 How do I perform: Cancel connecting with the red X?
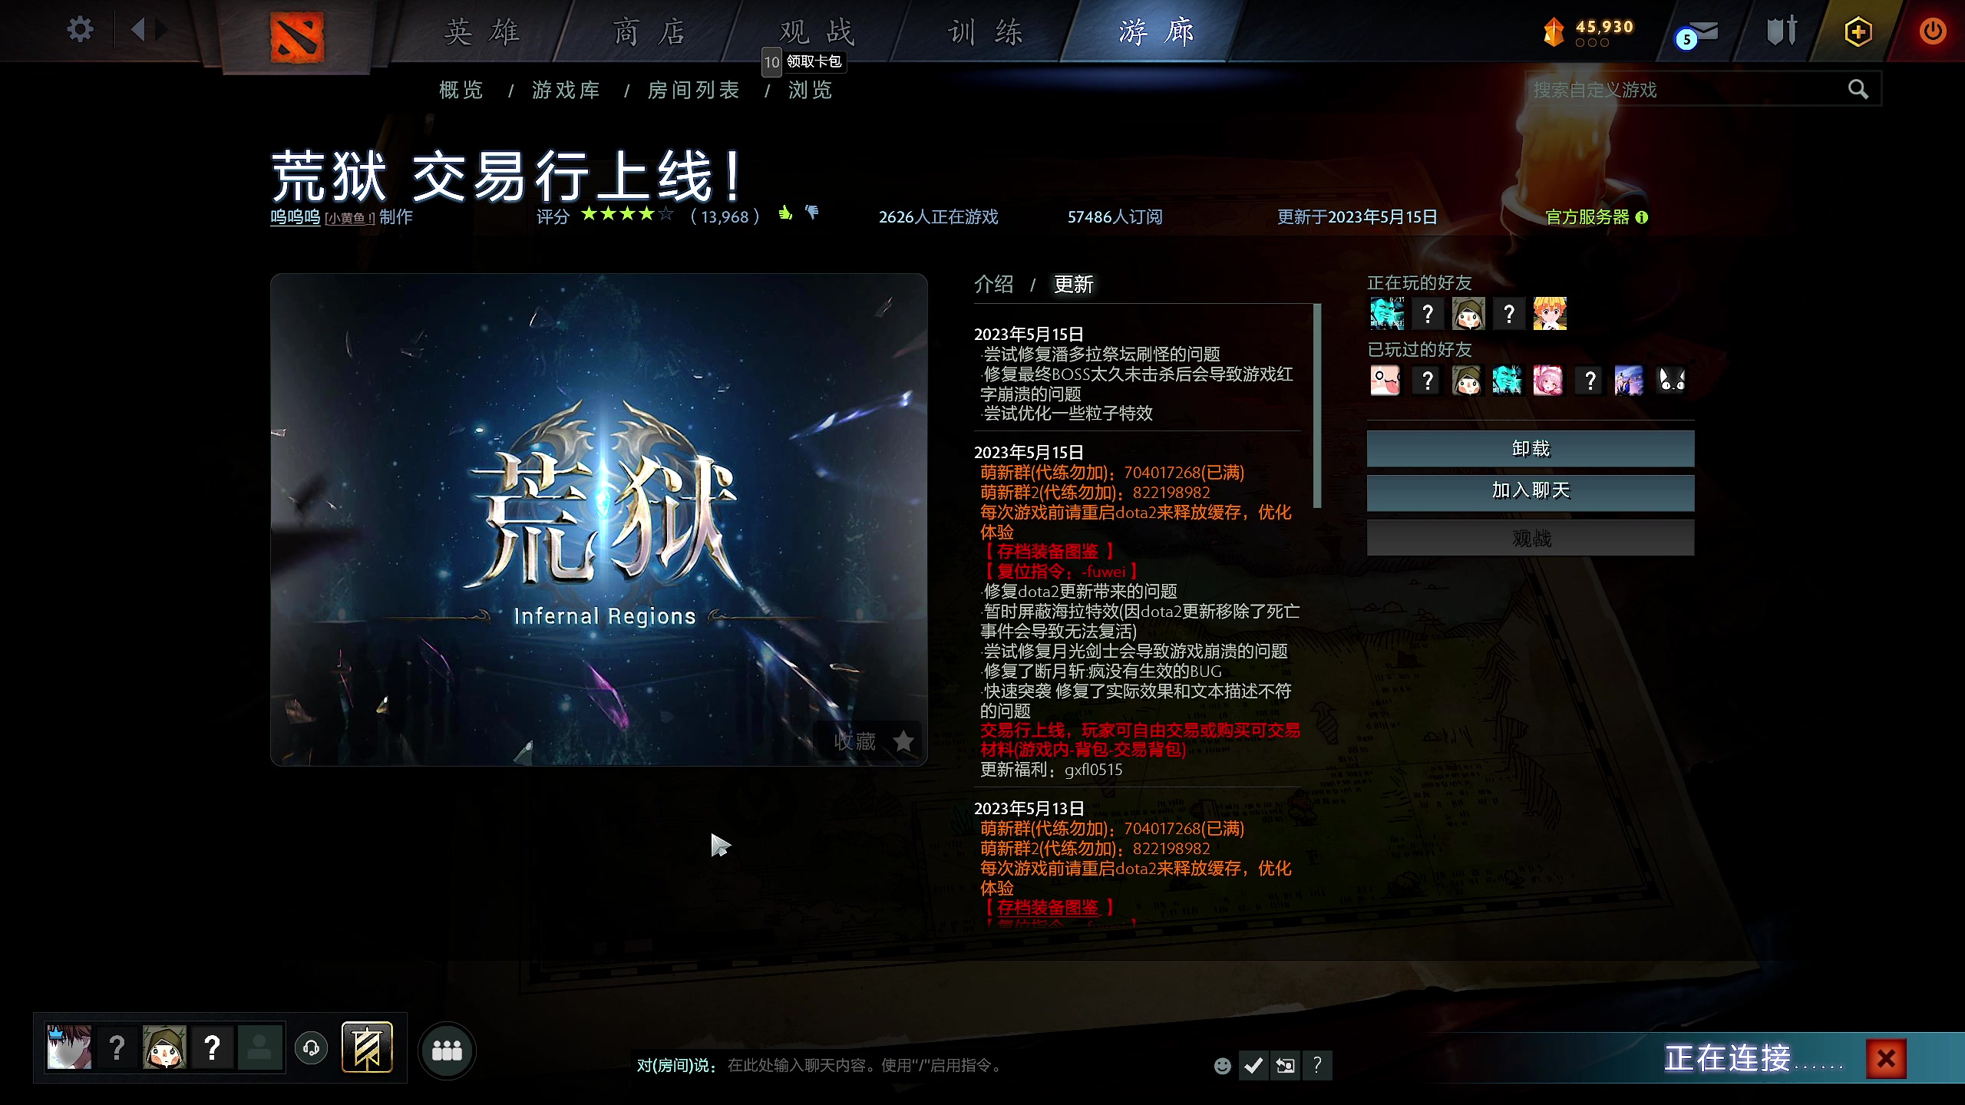1886,1059
